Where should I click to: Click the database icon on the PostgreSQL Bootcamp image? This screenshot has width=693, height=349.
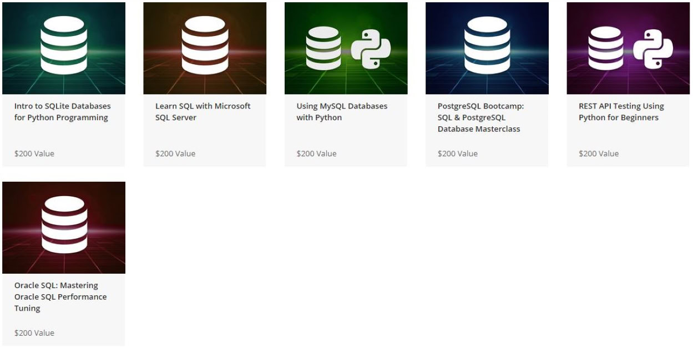tap(487, 45)
